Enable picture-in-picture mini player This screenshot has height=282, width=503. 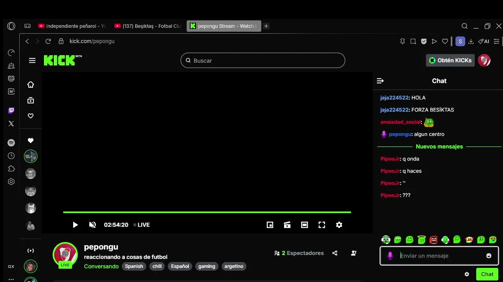click(270, 225)
